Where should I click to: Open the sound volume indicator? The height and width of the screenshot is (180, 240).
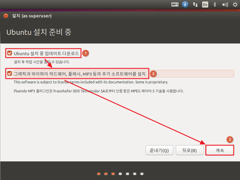click(225, 4)
